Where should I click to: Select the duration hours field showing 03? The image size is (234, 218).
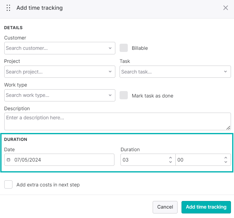pos(148,160)
